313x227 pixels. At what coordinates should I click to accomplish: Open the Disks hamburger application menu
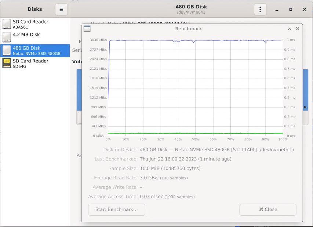click(x=61, y=10)
